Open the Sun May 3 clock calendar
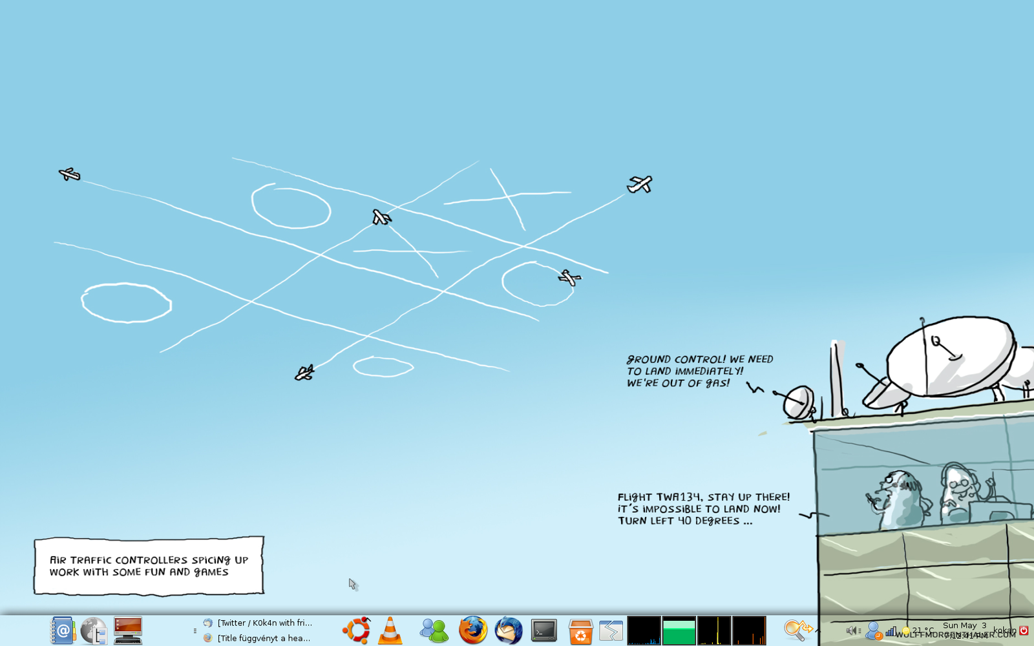The width and height of the screenshot is (1034, 646). tap(965, 630)
